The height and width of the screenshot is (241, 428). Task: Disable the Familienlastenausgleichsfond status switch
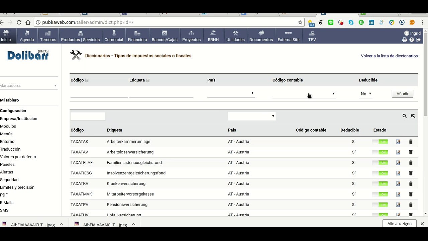[x=380, y=163]
